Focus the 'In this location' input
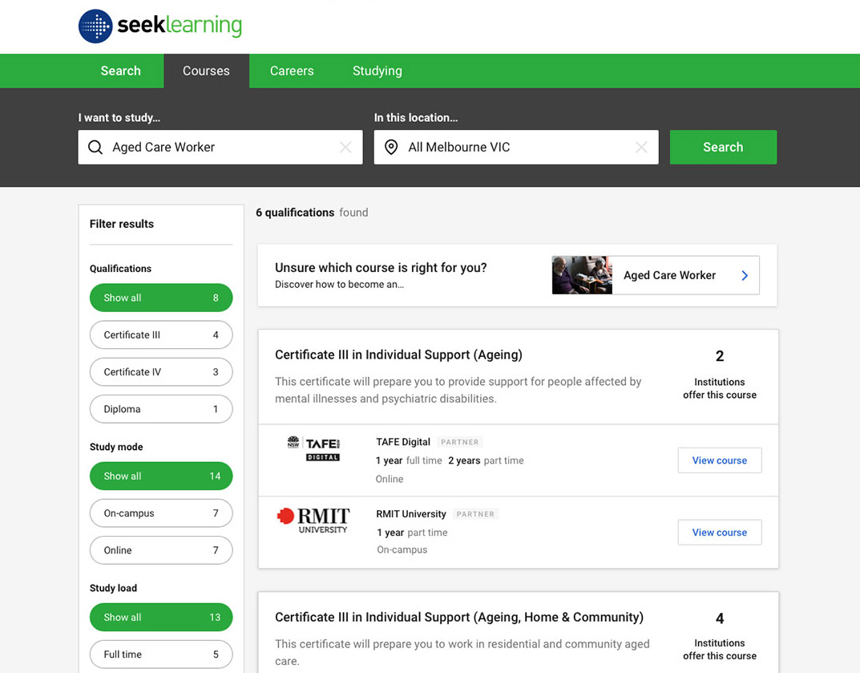Viewport: 860px width, 673px height. pos(516,147)
